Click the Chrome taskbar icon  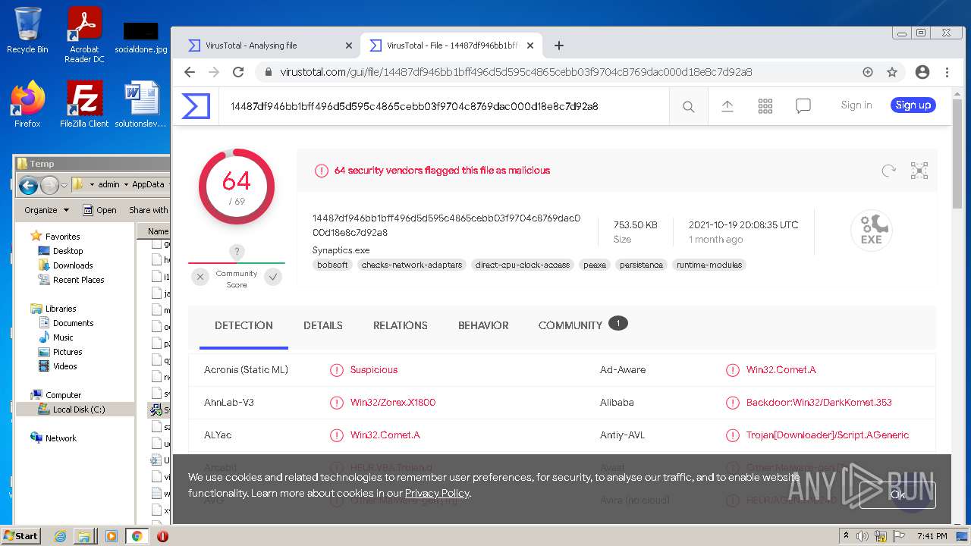tap(137, 536)
